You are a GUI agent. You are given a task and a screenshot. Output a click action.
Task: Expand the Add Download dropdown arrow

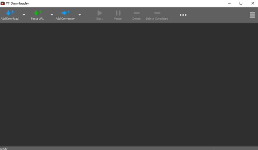click(x=24, y=15)
